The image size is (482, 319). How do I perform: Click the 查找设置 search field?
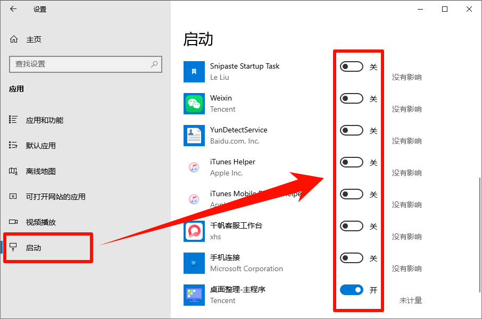coord(80,64)
